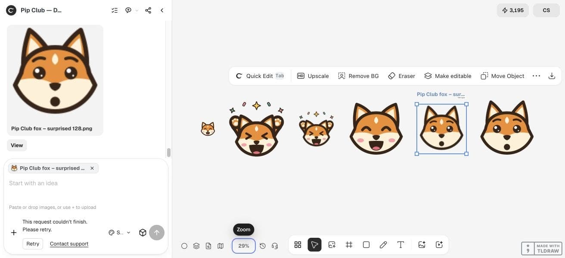Click the circle icon in the bottom-left bar
This screenshot has height=258, width=565.
point(184,246)
